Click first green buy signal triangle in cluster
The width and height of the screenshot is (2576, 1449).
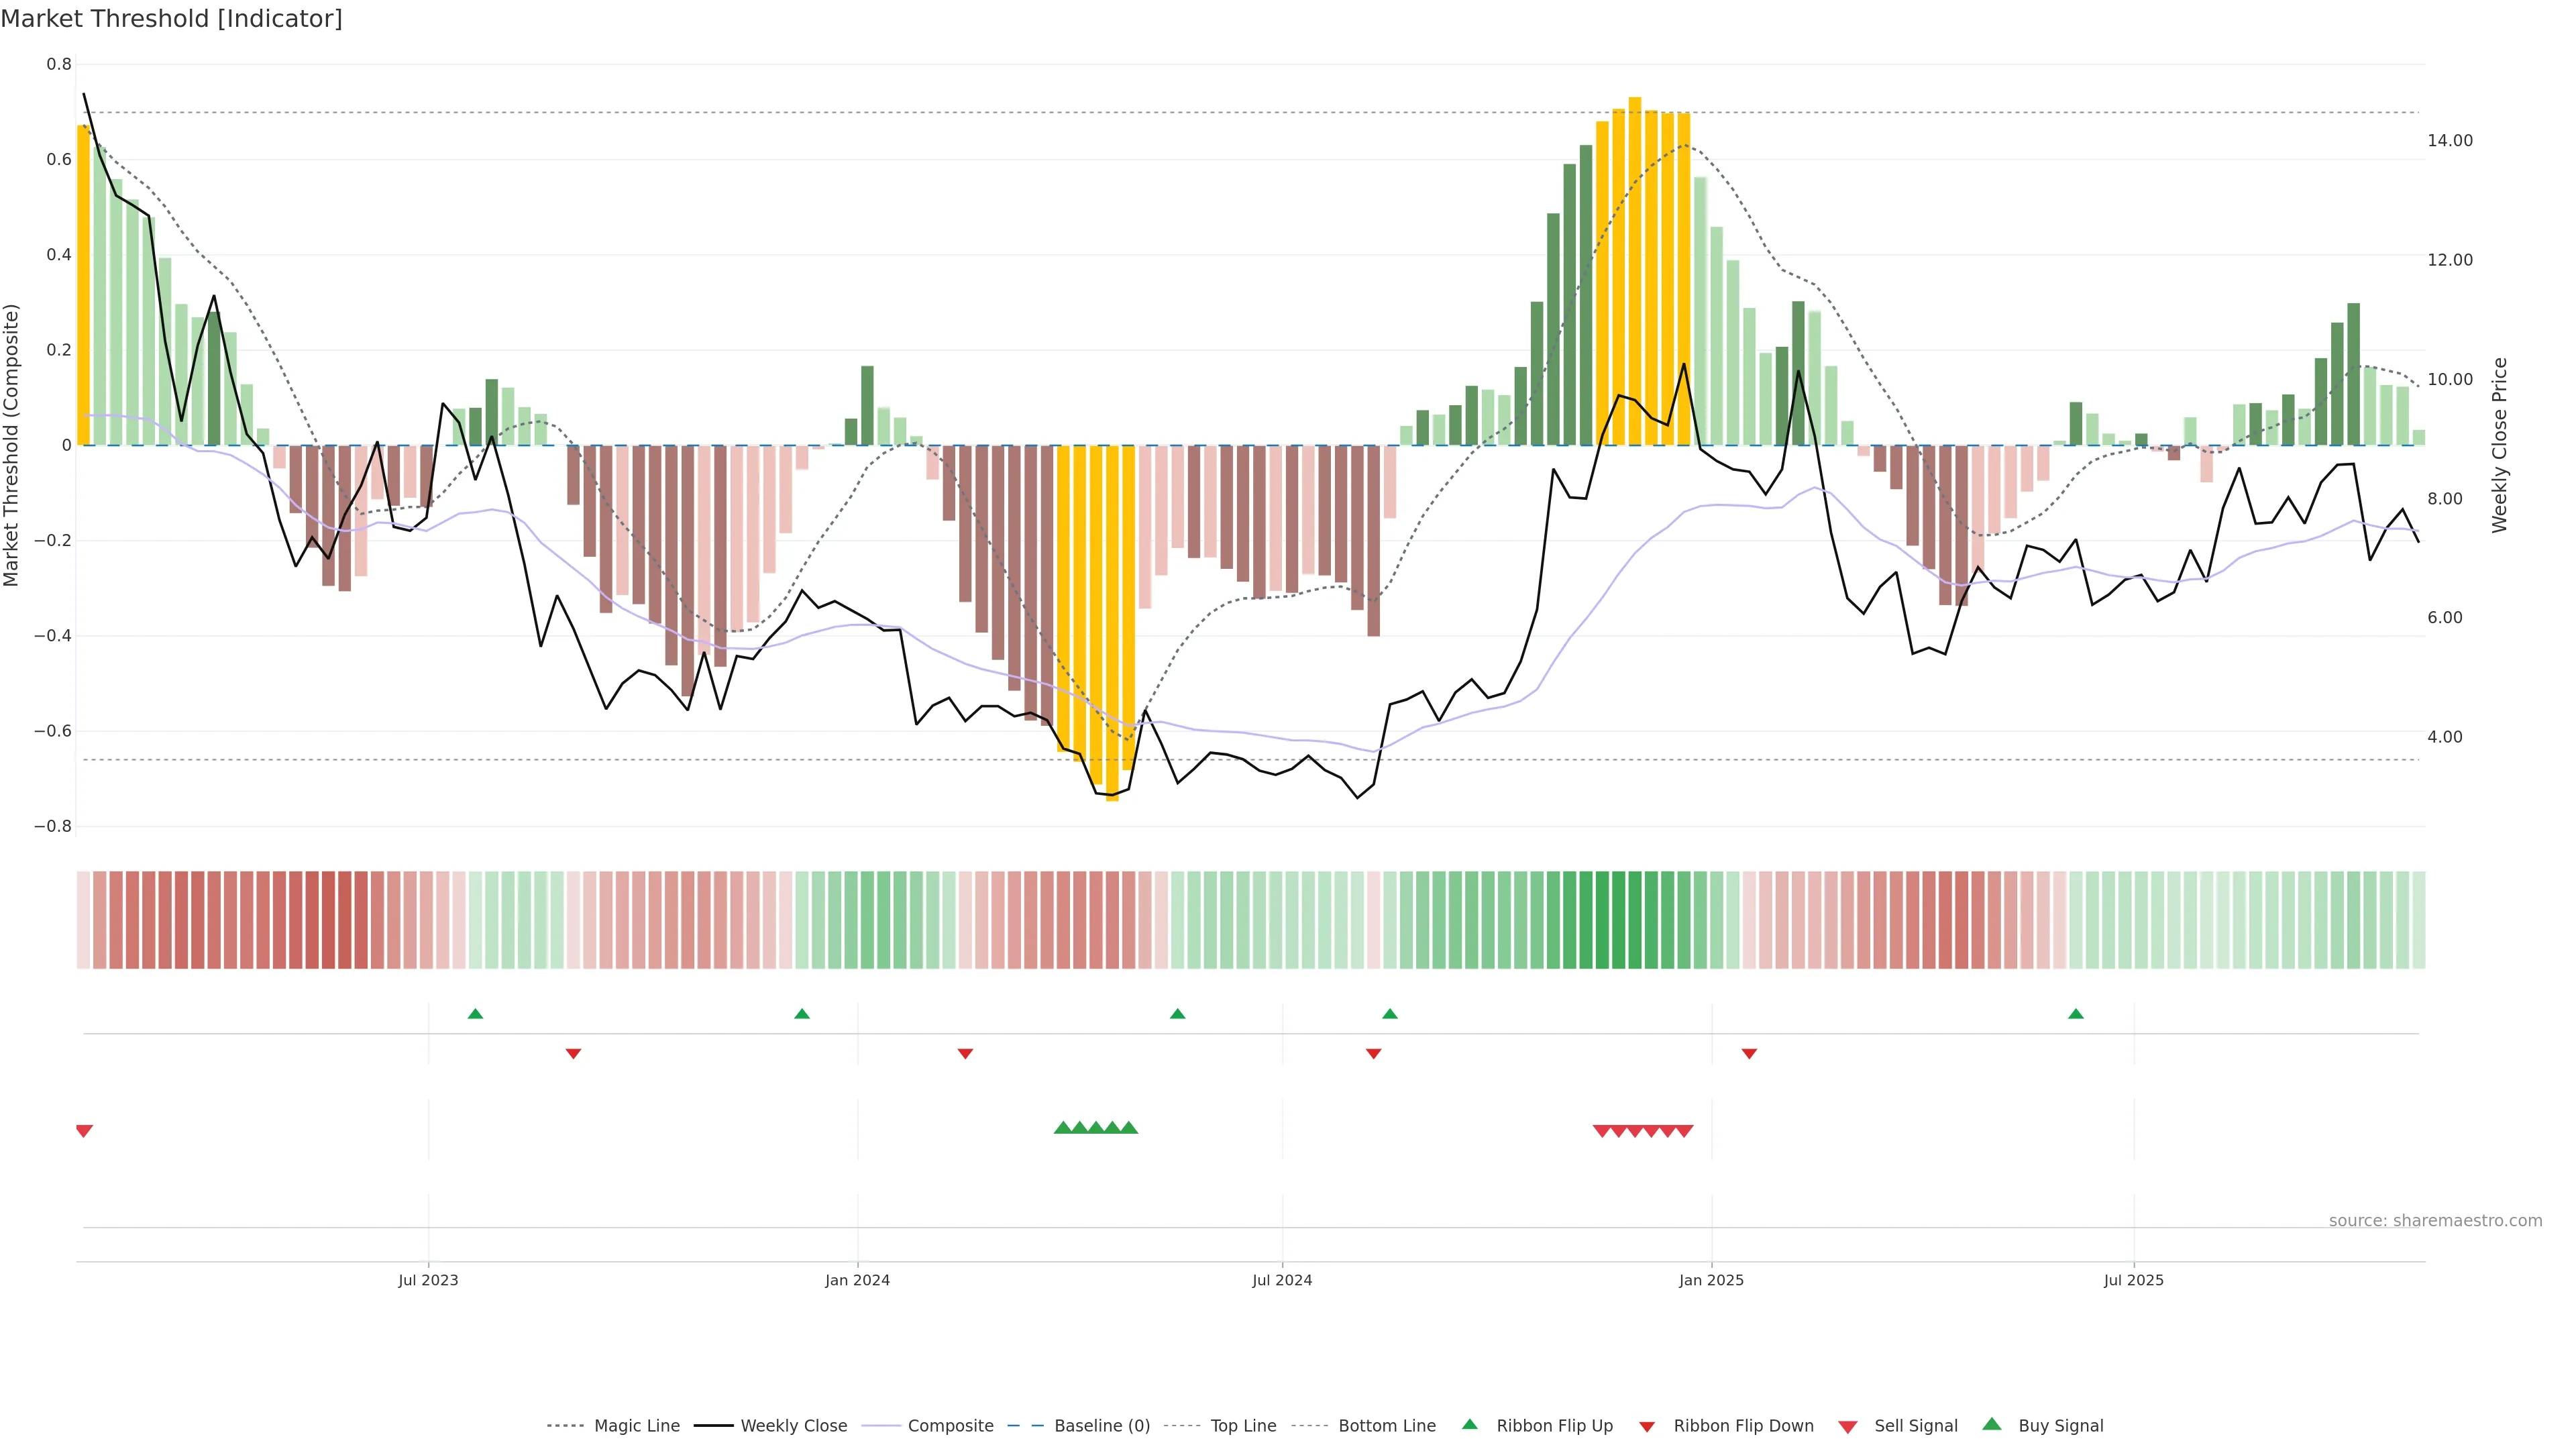point(1062,1128)
